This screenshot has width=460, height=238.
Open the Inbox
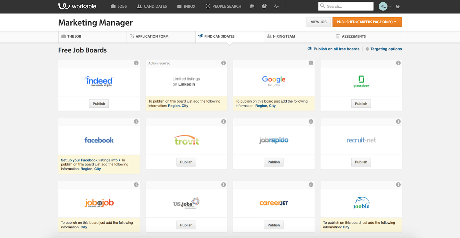click(186, 6)
